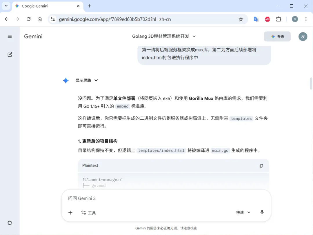313x235 pixels.
Task: Activate the microphone voice input
Action: (262, 212)
